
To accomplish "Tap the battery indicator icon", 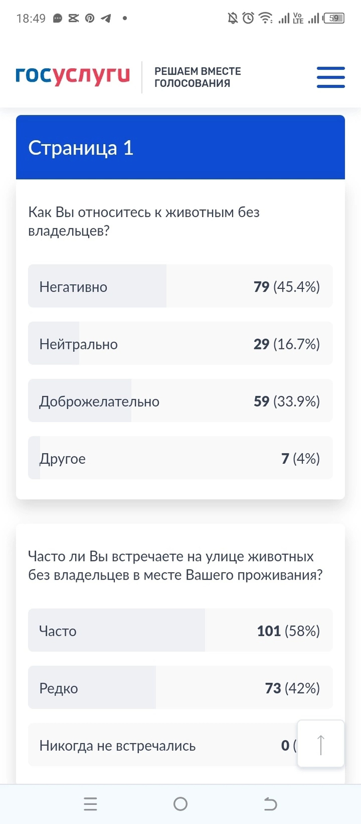I will pos(334,19).
